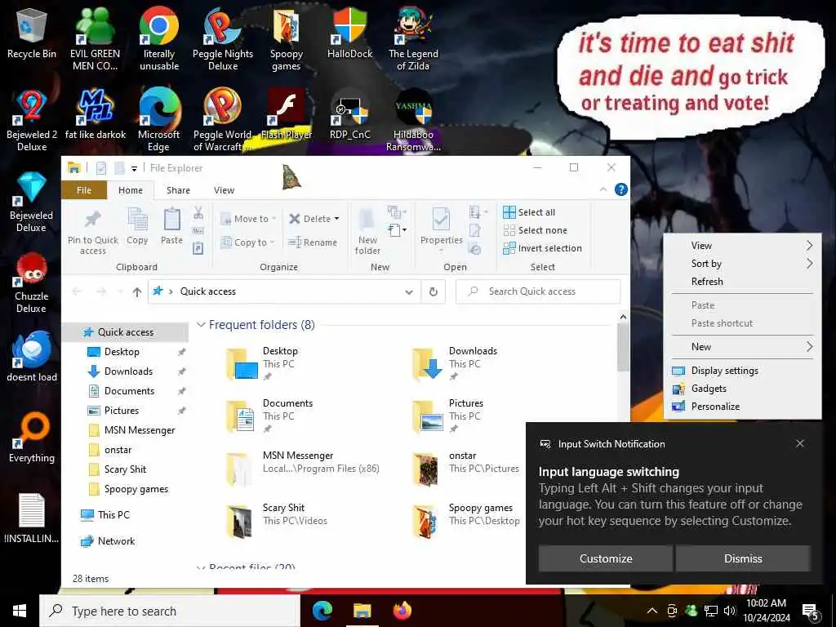Click the file list vertical scrollbar
The width and height of the screenshot is (836, 627).
point(623,348)
